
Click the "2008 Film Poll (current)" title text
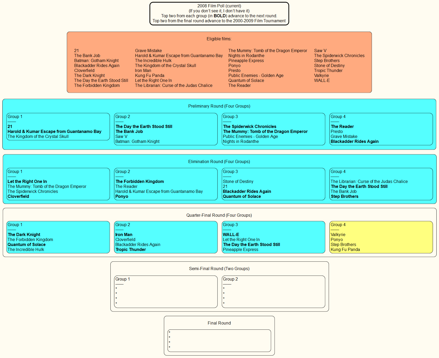pyautogui.click(x=219, y=6)
